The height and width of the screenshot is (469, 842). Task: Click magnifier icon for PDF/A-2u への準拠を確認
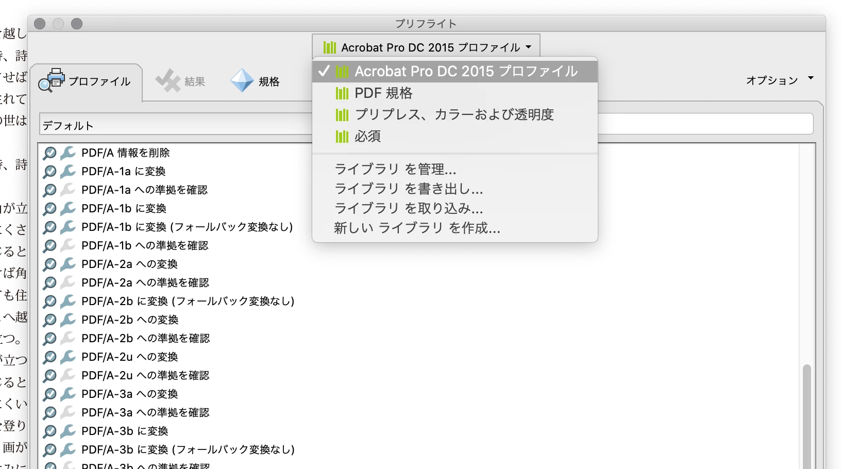(49, 376)
